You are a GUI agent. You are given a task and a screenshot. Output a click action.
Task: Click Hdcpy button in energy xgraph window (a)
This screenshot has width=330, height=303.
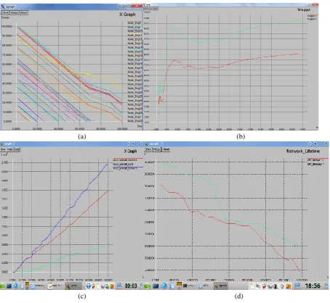[15, 13]
